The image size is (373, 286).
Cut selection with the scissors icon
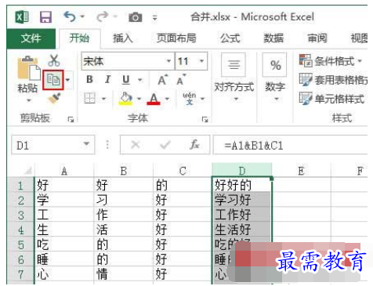coord(54,60)
